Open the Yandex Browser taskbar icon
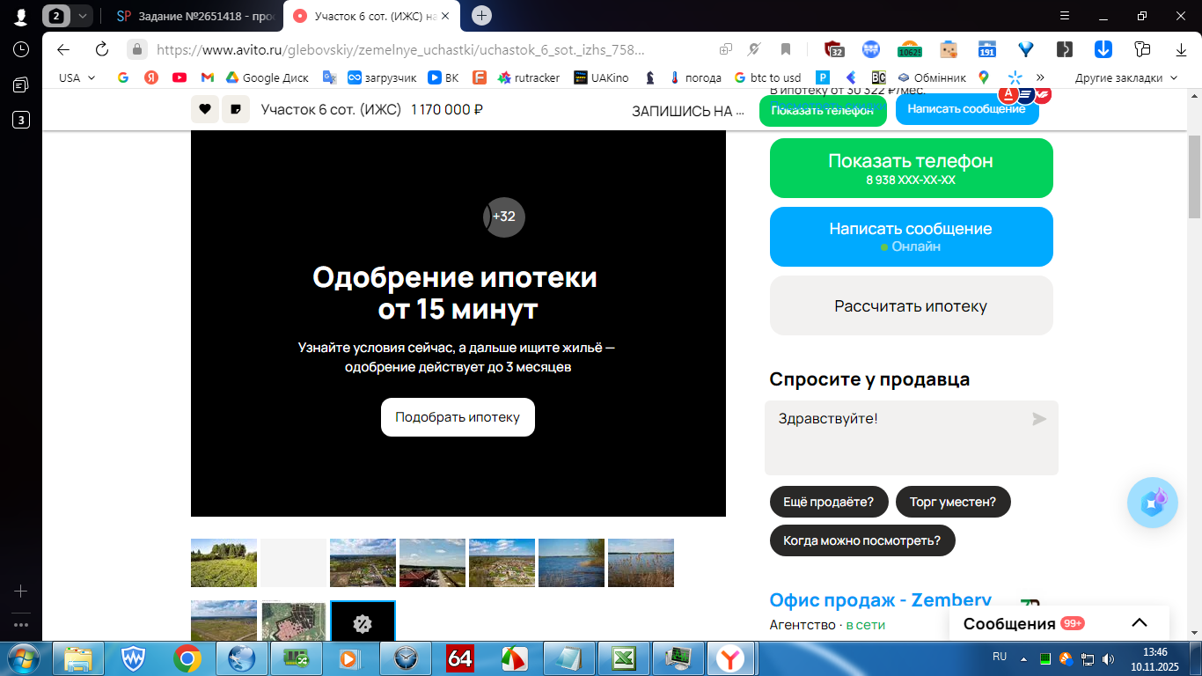The image size is (1202, 676). (x=729, y=658)
